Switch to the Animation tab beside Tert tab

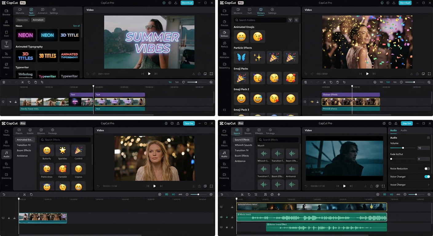point(42,11)
